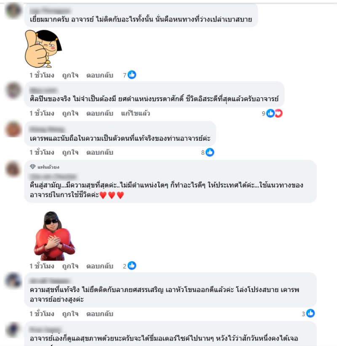Reply to the comment starting with เคารพและนับถือ

coord(100,153)
